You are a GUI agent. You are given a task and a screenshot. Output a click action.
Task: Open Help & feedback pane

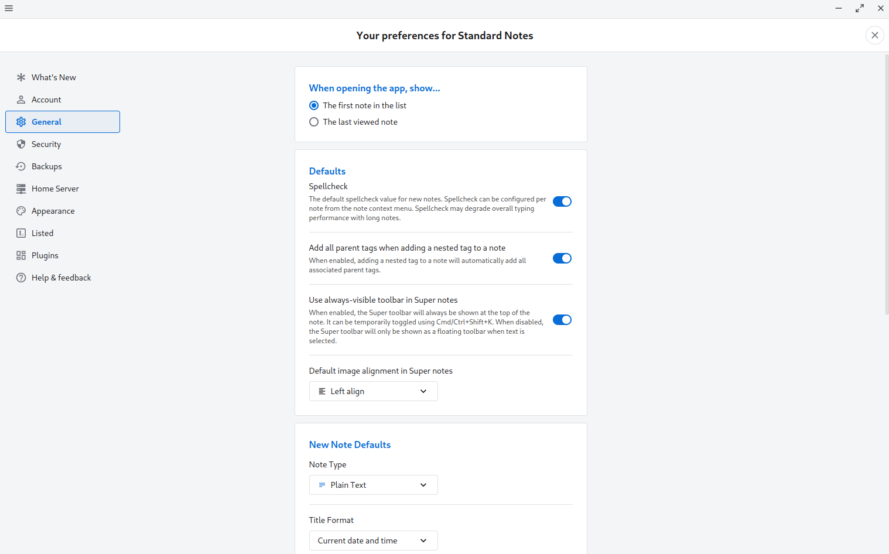point(63,278)
